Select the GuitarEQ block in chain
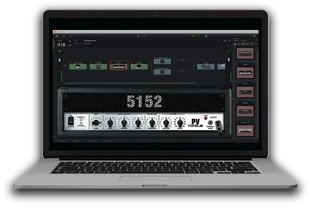This screenshot has height=206, width=311. coord(139,65)
